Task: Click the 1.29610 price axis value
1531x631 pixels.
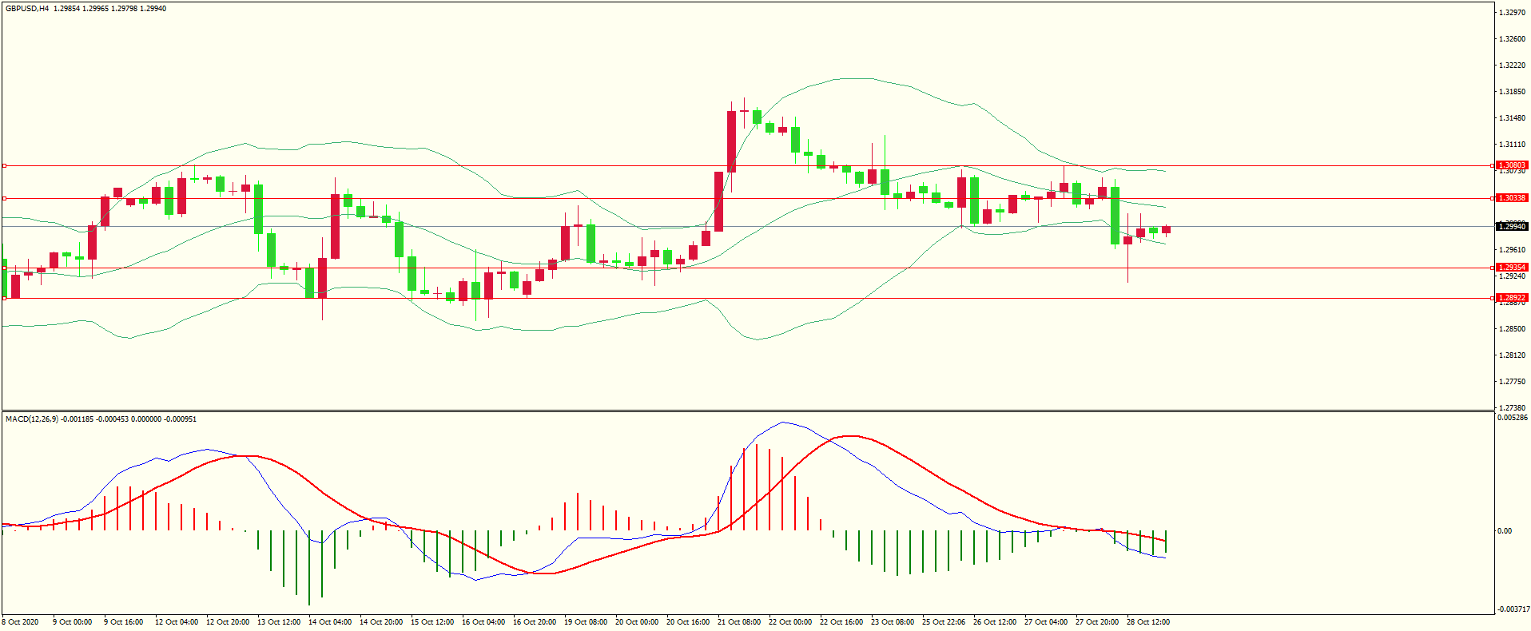Action: 1513,250
